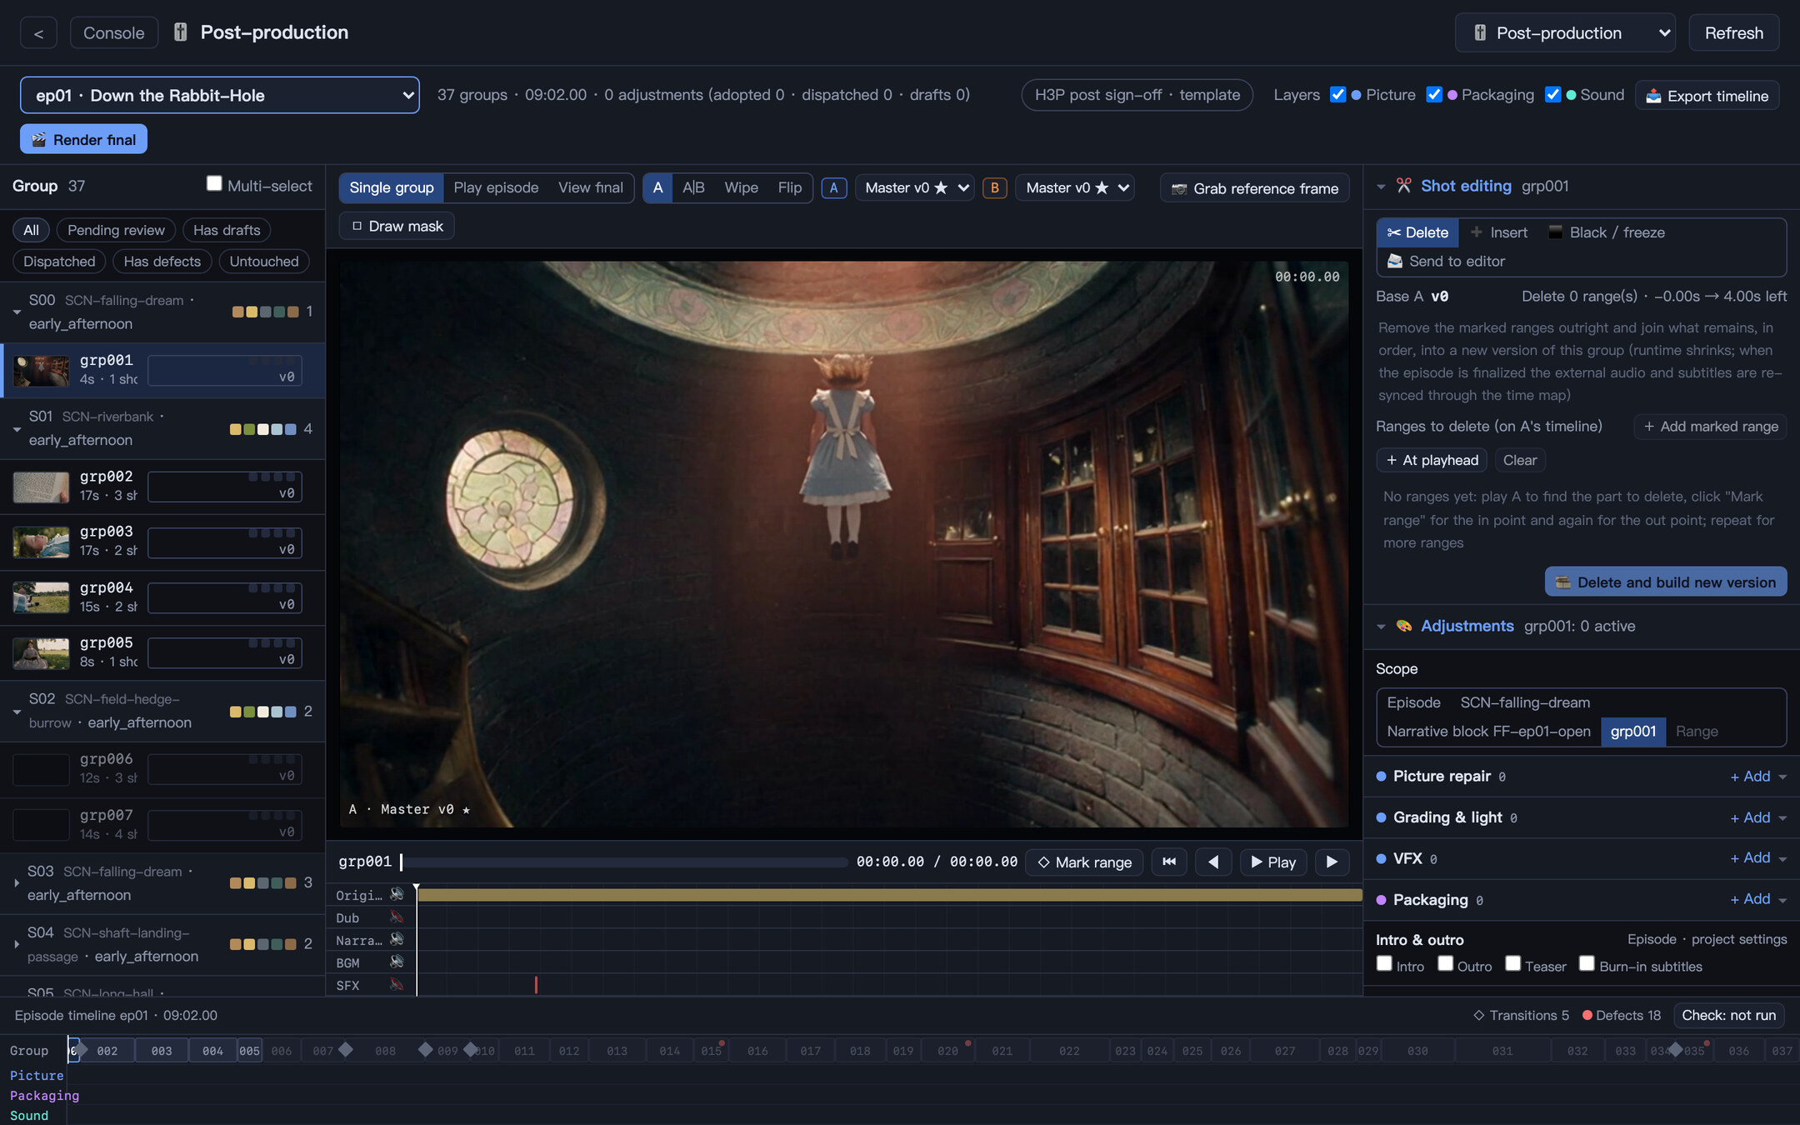The image size is (1800, 1125).
Task: Toggle the Picture layer checkbox
Action: click(x=1337, y=94)
